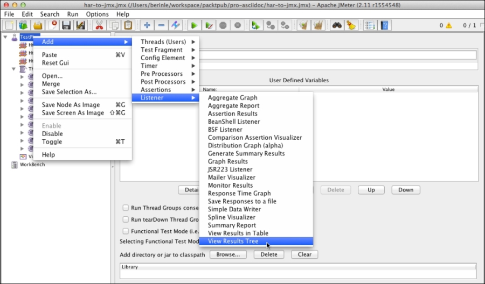Reset the search with the yellow broom icon
This screenshot has width=485, height=284.
[351, 25]
